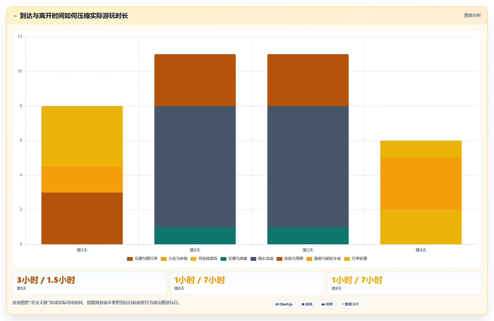The height and width of the screenshot is (321, 494).
Task: Click the 图表分析 label in header
Action: [472, 15]
